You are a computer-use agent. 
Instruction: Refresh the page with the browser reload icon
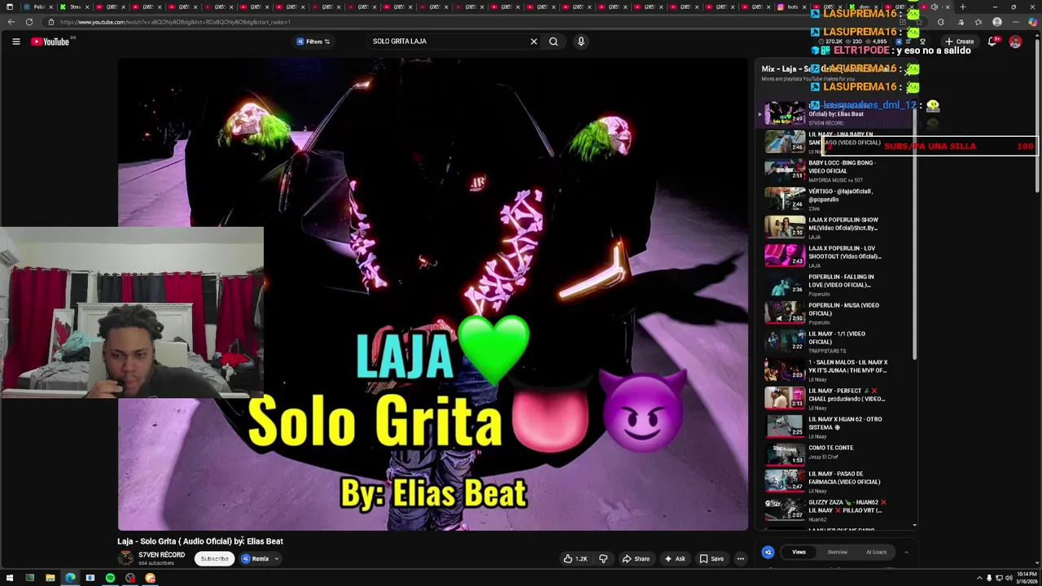(29, 22)
